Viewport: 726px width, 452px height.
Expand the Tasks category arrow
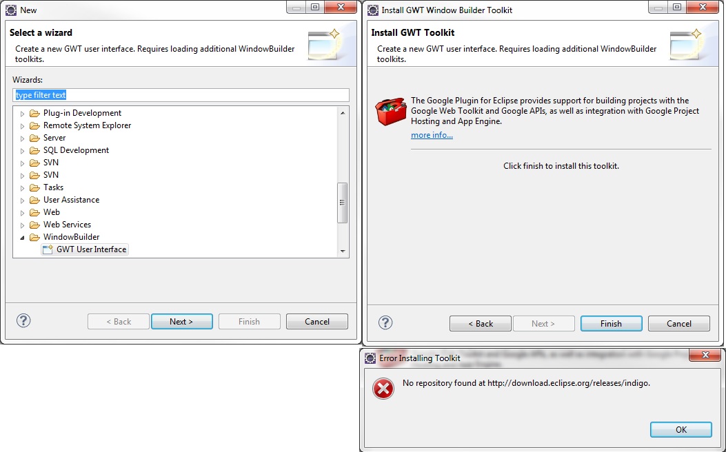(22, 188)
